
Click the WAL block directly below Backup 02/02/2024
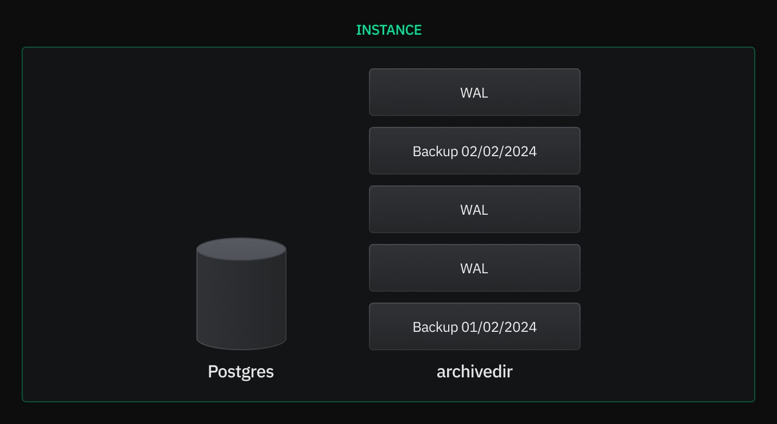(x=474, y=209)
